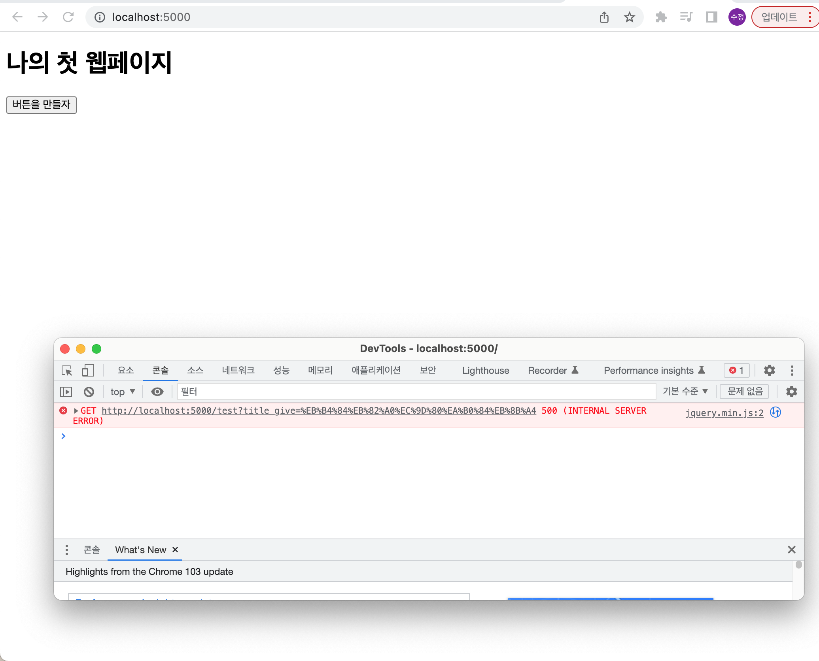The image size is (819, 661).
Task: Open the 기본 수준 log level dropdown
Action: tap(685, 392)
